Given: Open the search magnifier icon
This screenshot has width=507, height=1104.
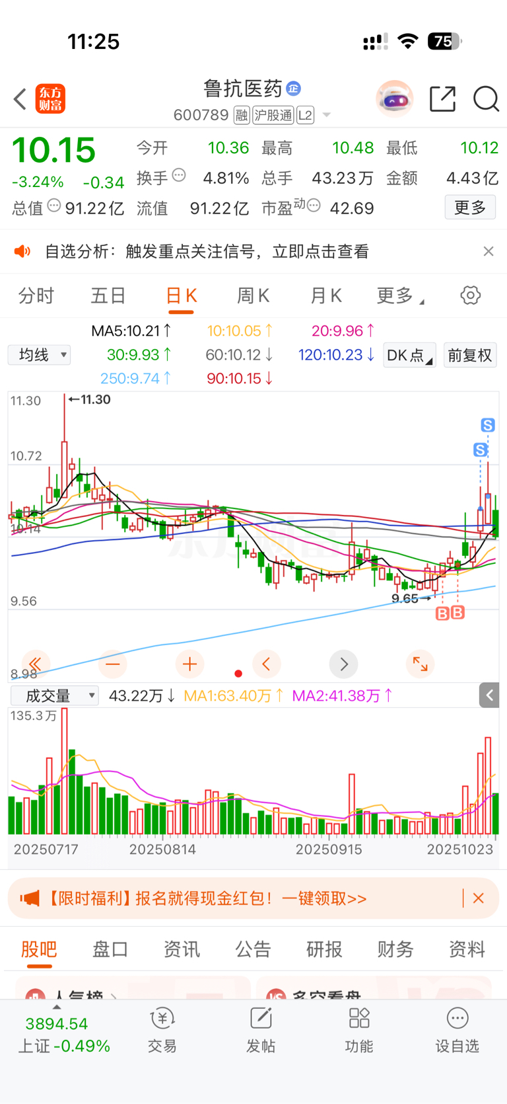Looking at the screenshot, I should point(486,99).
